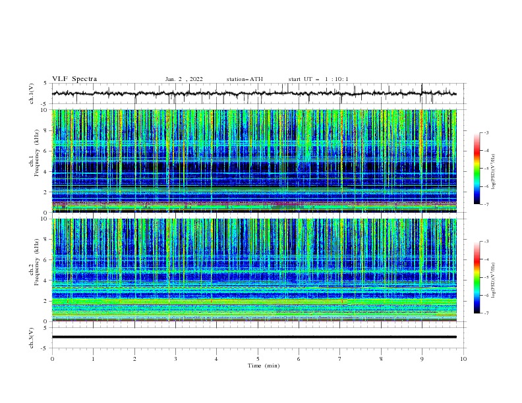This screenshot has height=403, width=522.
Task: Click the "VLF Spectra" plot title
Action: click(x=74, y=79)
